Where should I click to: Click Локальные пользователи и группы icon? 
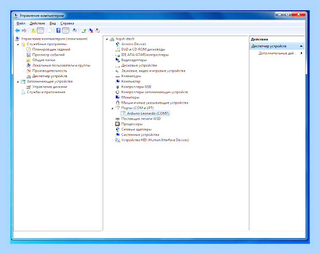click(28, 66)
